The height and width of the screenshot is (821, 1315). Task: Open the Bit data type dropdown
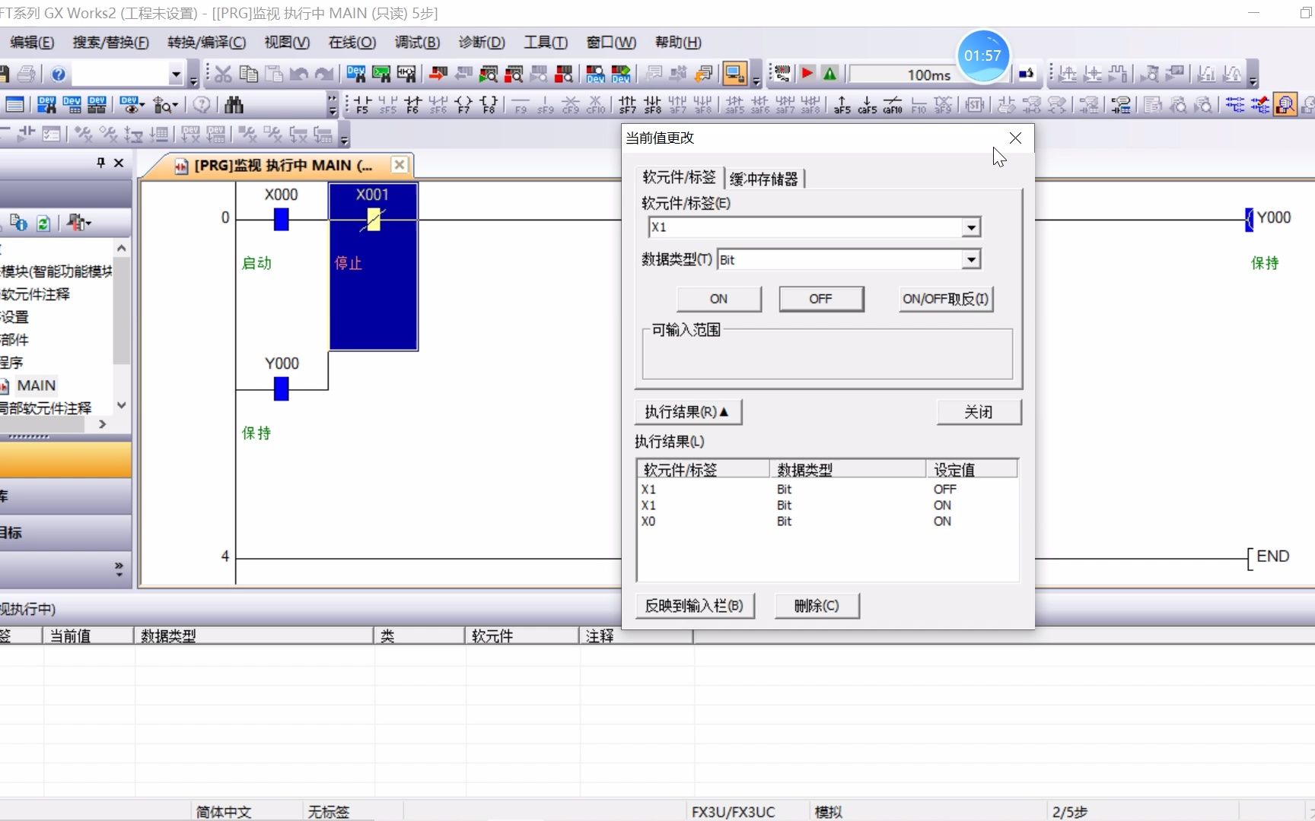[970, 259]
